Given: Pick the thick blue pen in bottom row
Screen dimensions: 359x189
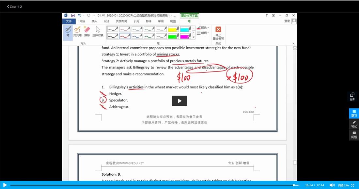Looking at the screenshot, I should (137, 36).
